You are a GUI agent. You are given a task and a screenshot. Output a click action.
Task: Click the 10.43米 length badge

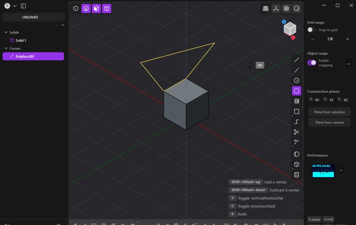point(328,219)
